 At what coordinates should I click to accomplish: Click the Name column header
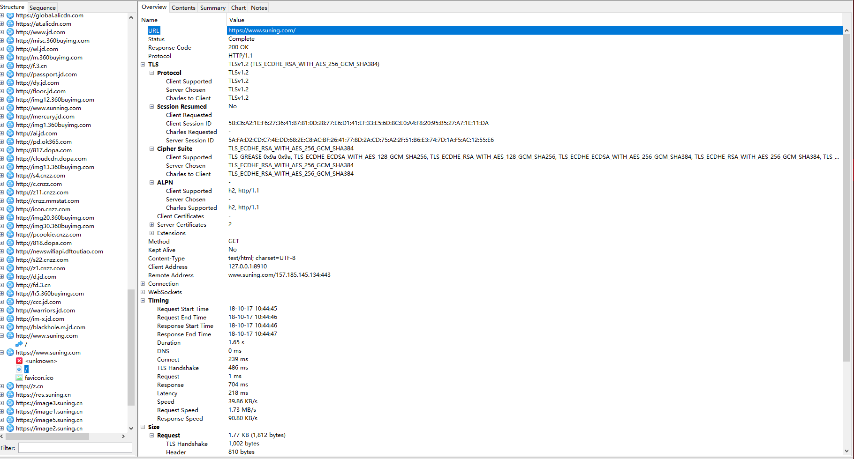pyautogui.click(x=182, y=20)
